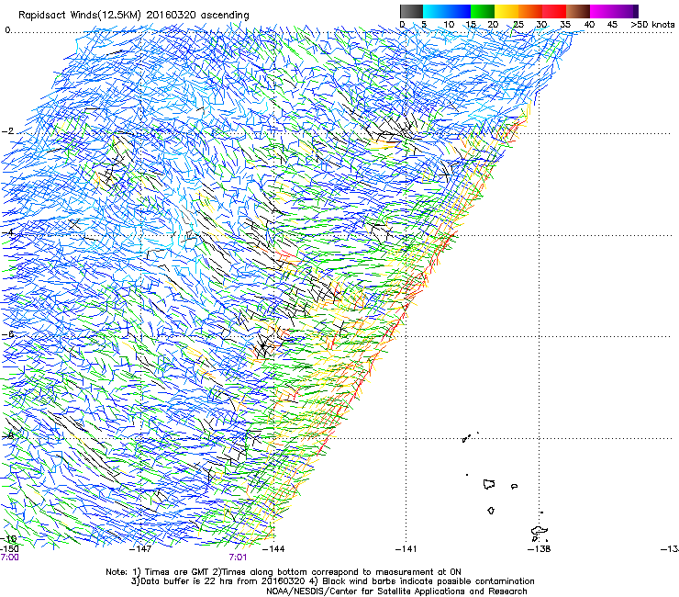Image resolution: width=679 pixels, height=597 pixels.
Task: Click the purple time stamp '7:01'
Action: coord(238,558)
